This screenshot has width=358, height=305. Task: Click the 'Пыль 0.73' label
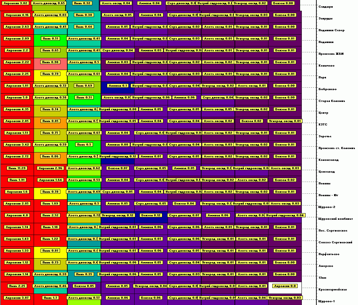click(x=50, y=263)
